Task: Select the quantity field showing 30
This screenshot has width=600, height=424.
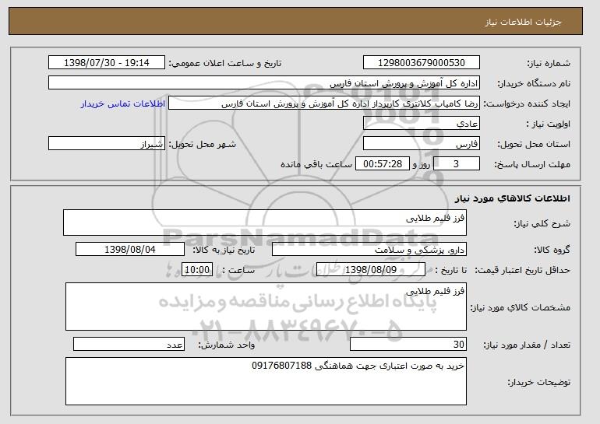Action: click(x=408, y=344)
